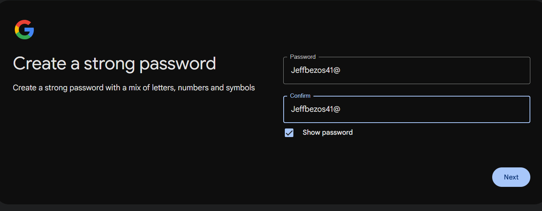Uncheck the Show password checkbox

[289, 133]
